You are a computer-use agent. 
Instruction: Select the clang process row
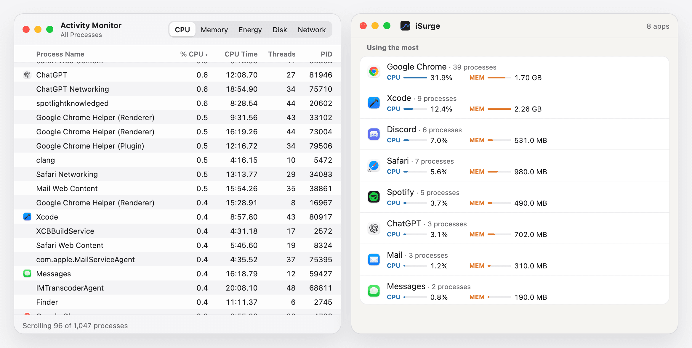[177, 160]
